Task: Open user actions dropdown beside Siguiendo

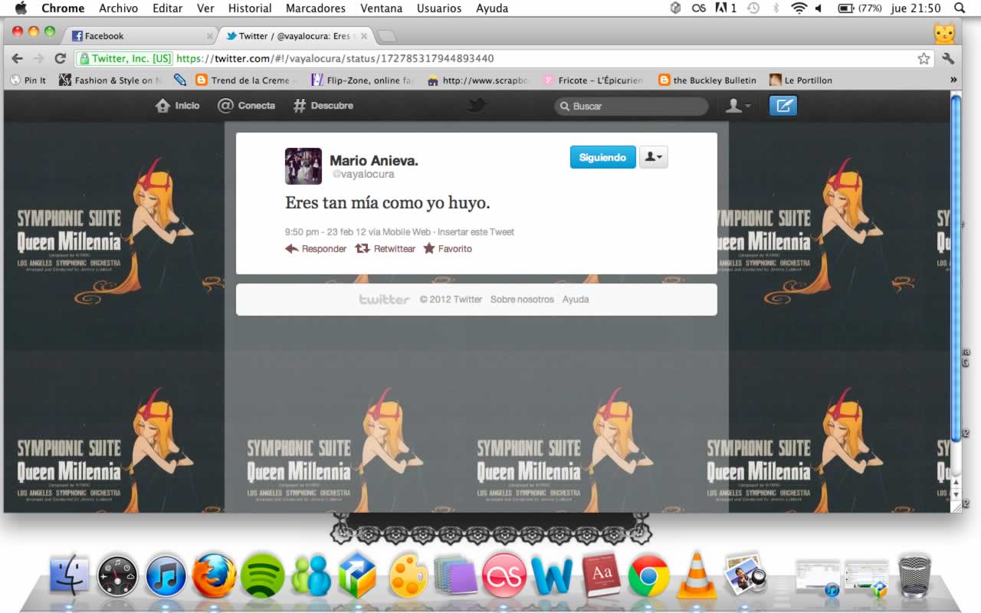Action: [654, 157]
